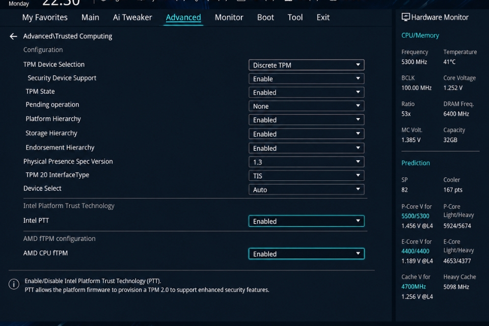
Task: Click the Platform Hierarchy label
Action: [53, 119]
